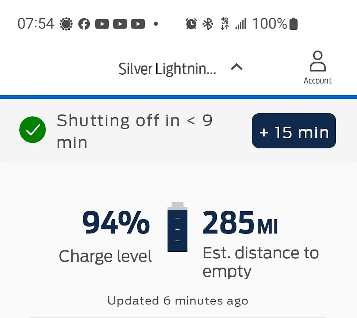Tap the Bluetooth status icon
The image size is (357, 318).
click(208, 24)
